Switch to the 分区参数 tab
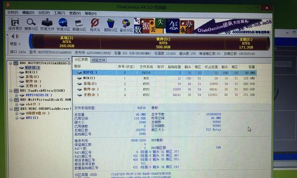297x178 pixels. point(81,60)
